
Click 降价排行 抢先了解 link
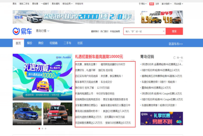[x=85, y=88]
